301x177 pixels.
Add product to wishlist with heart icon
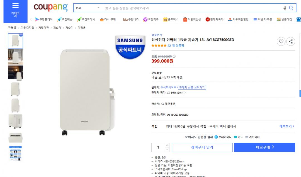pos(281,42)
